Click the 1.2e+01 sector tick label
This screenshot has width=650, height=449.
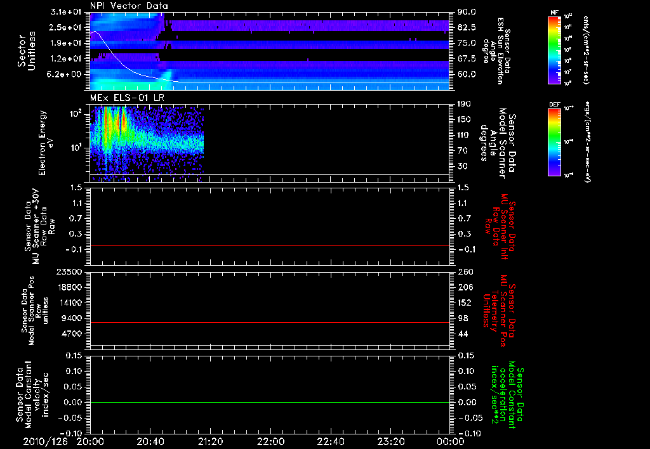click(x=66, y=59)
